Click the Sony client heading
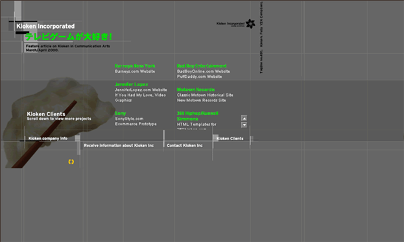Viewport: 404px width, 242px height. [121, 113]
